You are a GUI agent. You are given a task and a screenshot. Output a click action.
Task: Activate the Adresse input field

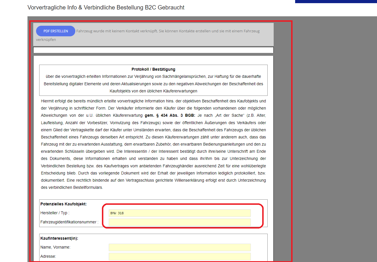(179, 257)
